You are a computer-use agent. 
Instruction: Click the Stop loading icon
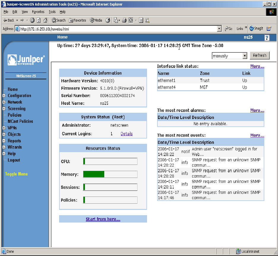point(32,20)
